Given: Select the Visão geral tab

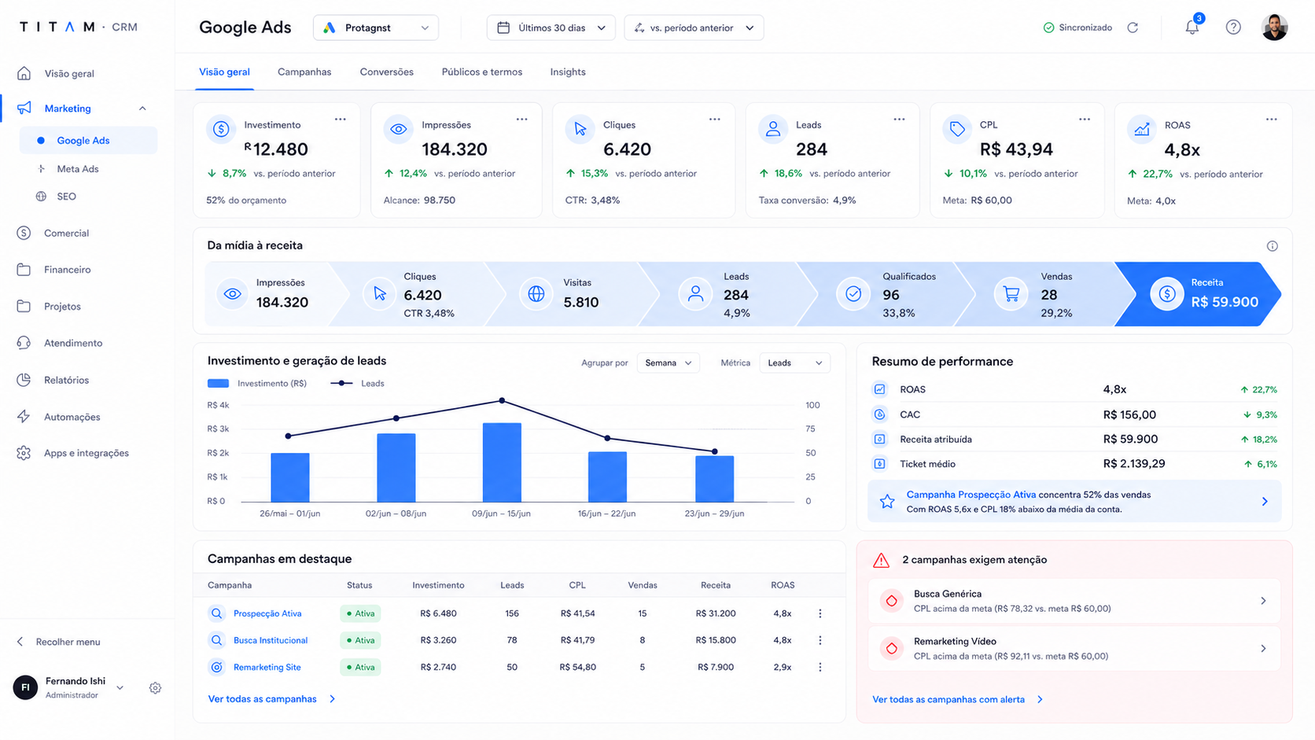Looking at the screenshot, I should tap(224, 72).
